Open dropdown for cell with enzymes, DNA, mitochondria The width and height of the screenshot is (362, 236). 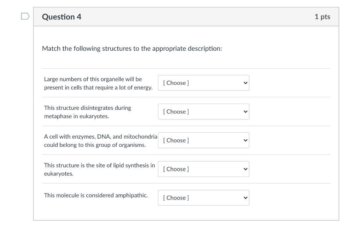point(203,140)
